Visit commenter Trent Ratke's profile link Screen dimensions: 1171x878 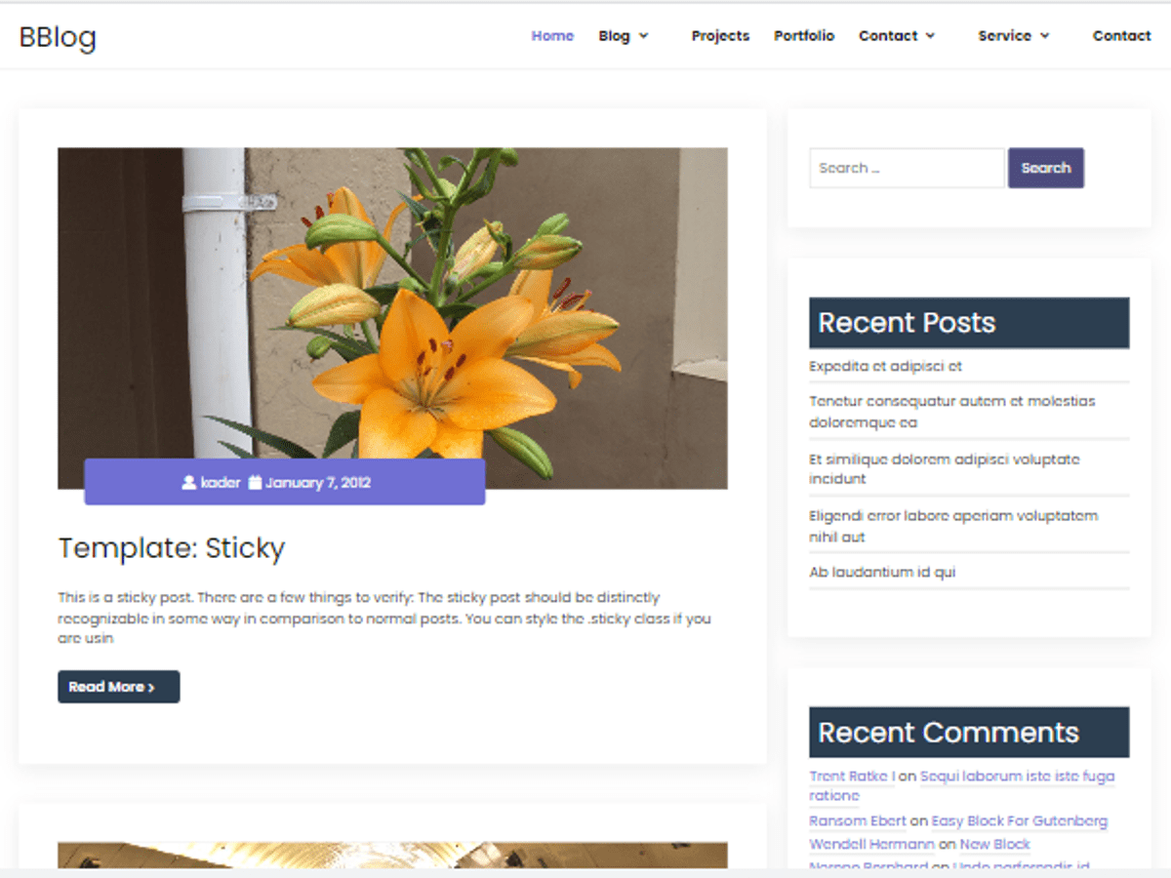click(850, 776)
